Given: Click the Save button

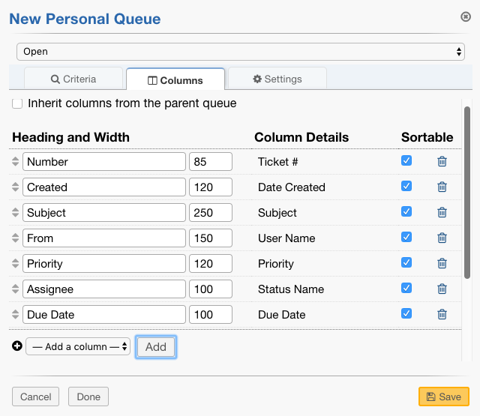Looking at the screenshot, I should [444, 397].
